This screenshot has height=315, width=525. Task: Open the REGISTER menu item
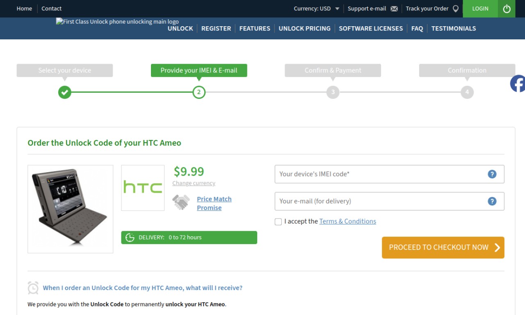pyautogui.click(x=216, y=29)
